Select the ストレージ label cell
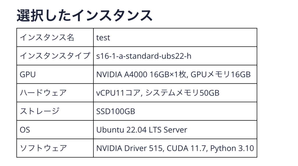 [39, 111]
